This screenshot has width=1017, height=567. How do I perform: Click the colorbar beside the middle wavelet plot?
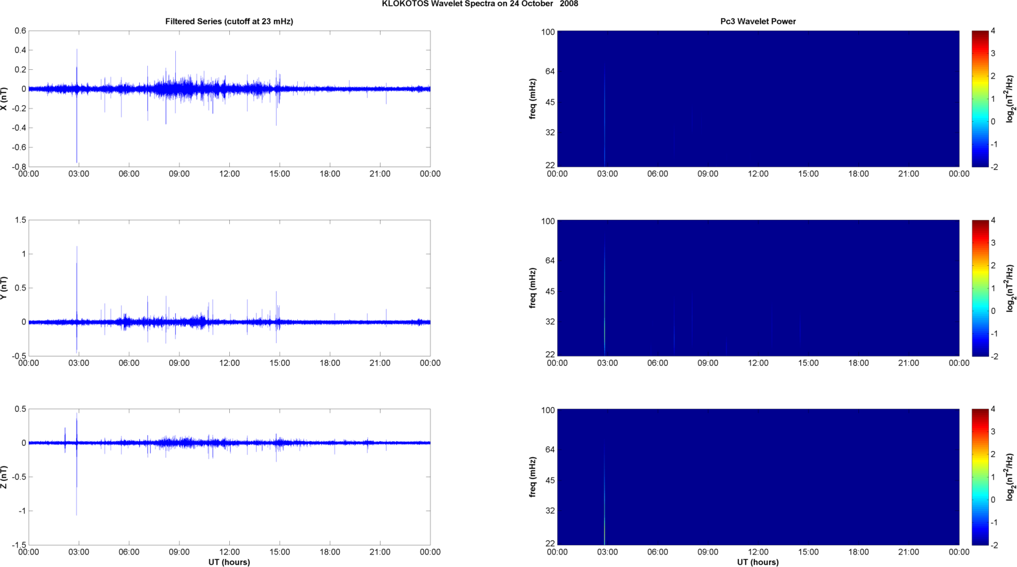[x=980, y=288]
